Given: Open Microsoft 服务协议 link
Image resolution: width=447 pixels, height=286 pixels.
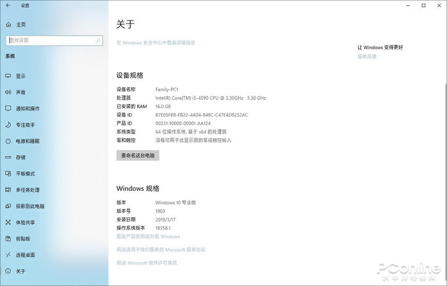Looking at the screenshot, I should 161,250.
